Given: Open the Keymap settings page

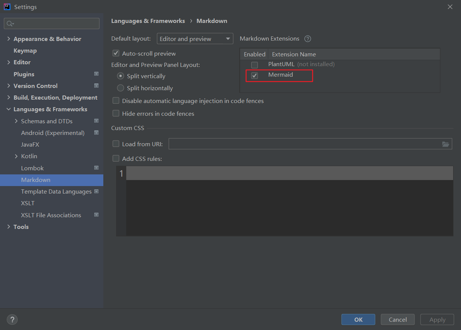Looking at the screenshot, I should pyautogui.click(x=25, y=50).
